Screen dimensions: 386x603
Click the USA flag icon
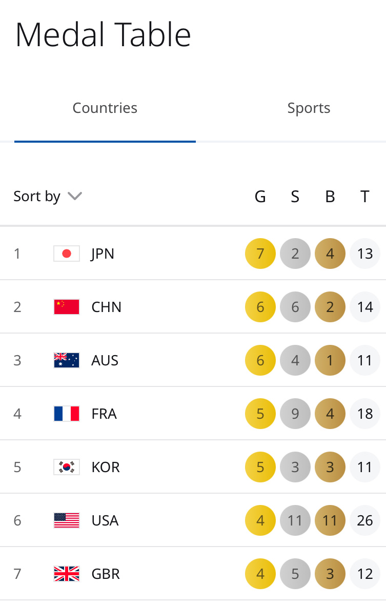pos(67,520)
